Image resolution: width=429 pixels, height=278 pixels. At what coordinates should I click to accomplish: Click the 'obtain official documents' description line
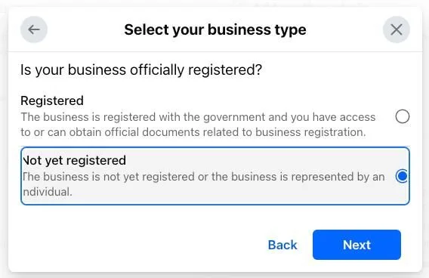tap(193, 132)
